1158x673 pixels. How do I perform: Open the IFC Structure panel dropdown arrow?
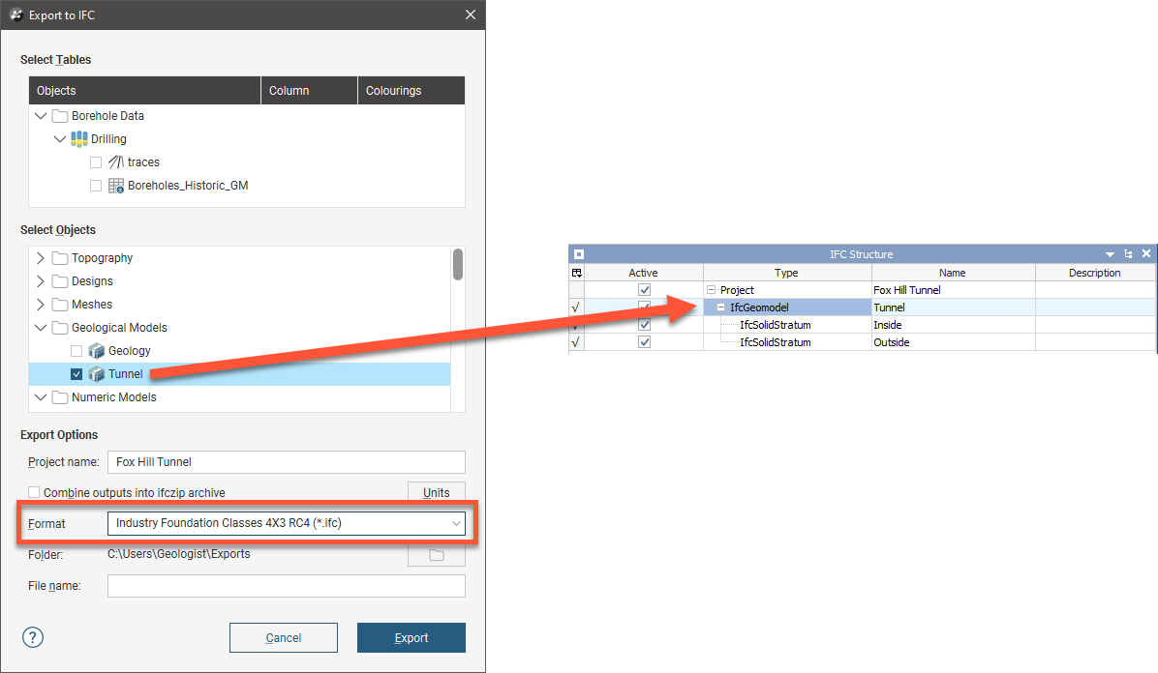click(x=1110, y=254)
